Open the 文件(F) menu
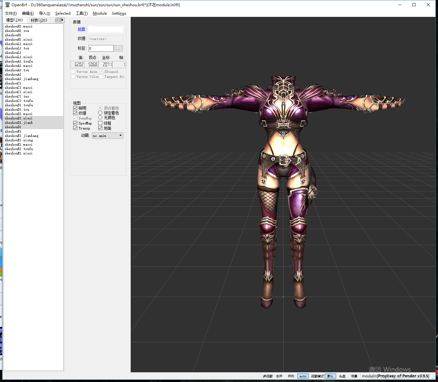Image resolution: width=438 pixels, height=382 pixels. pyautogui.click(x=11, y=13)
